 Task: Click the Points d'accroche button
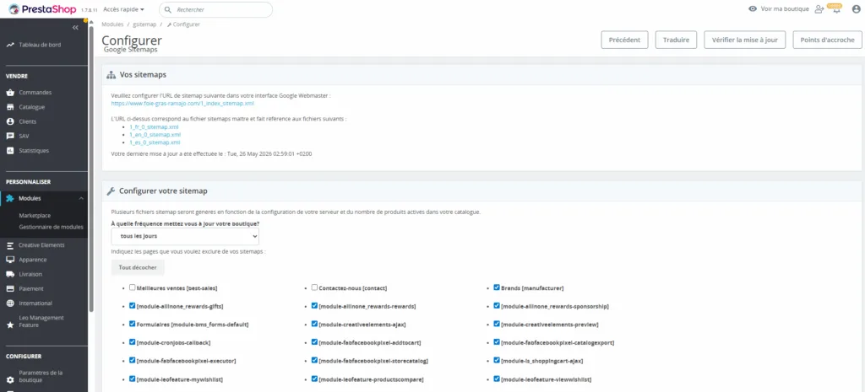pos(828,40)
